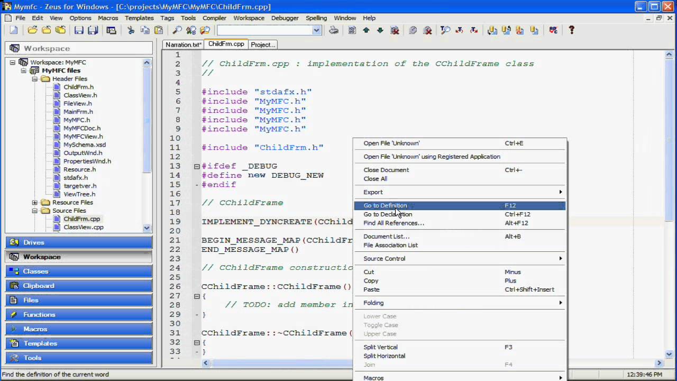Open the Clipboard navigator panel
This screenshot has height=381, width=677.
(79, 286)
